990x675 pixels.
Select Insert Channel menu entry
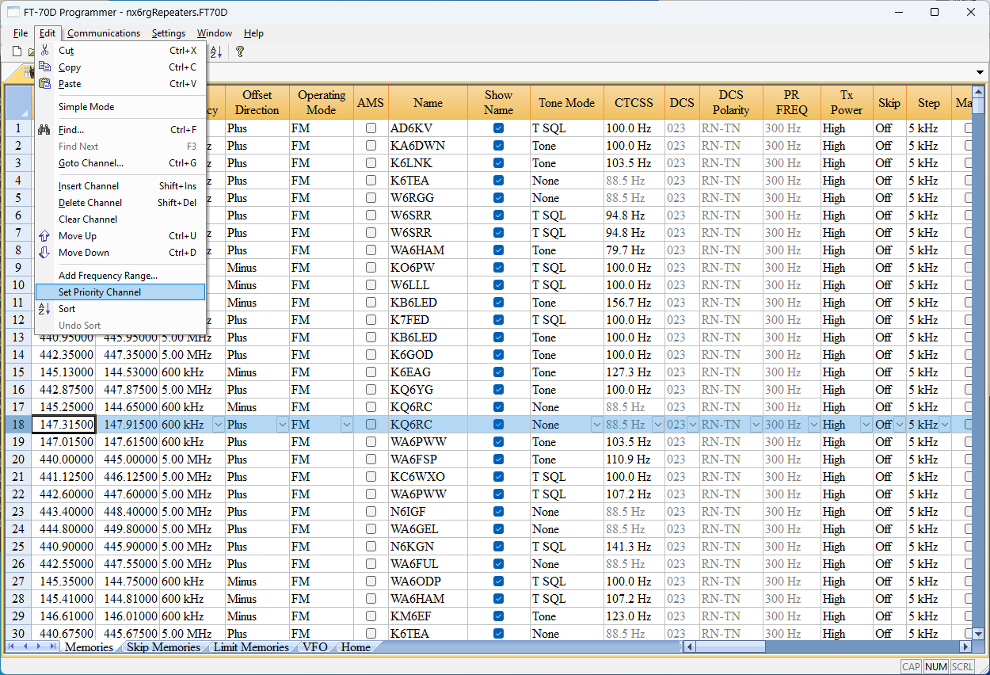120,186
